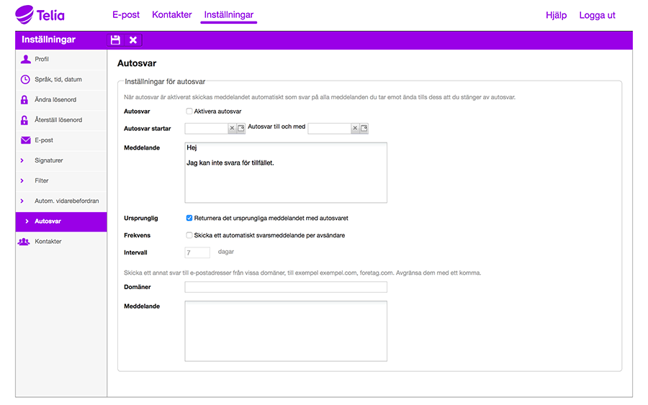Open the Kontakter top navigation tab
The height and width of the screenshot is (405, 648).
pyautogui.click(x=172, y=15)
